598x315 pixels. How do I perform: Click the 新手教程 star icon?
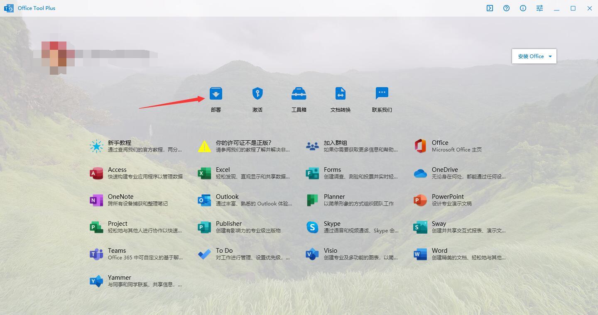96,146
